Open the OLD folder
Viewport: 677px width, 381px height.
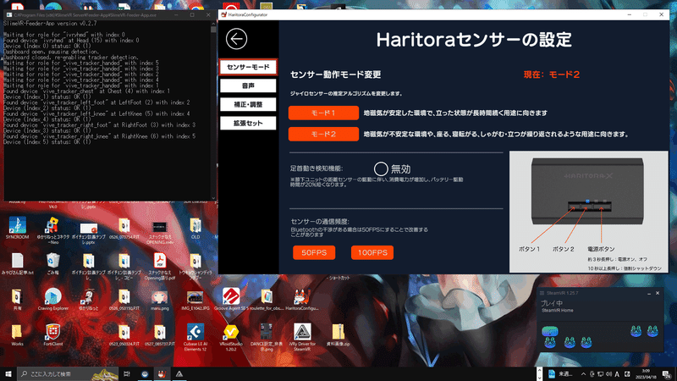[x=195, y=228]
